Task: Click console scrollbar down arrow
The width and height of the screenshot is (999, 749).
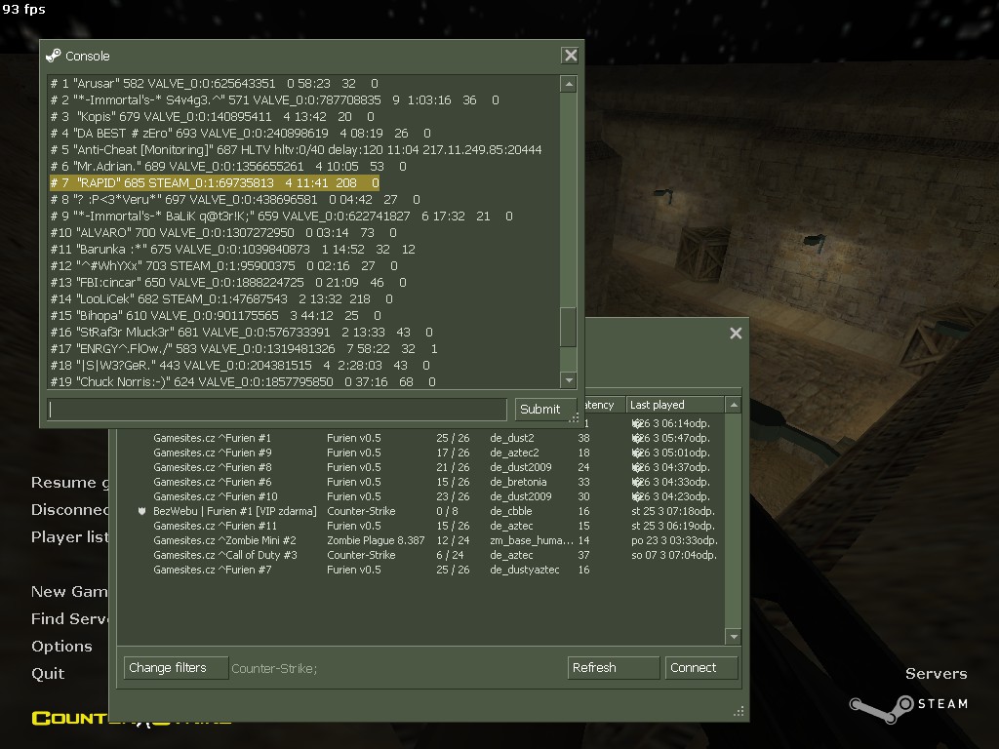Action: pos(569,380)
